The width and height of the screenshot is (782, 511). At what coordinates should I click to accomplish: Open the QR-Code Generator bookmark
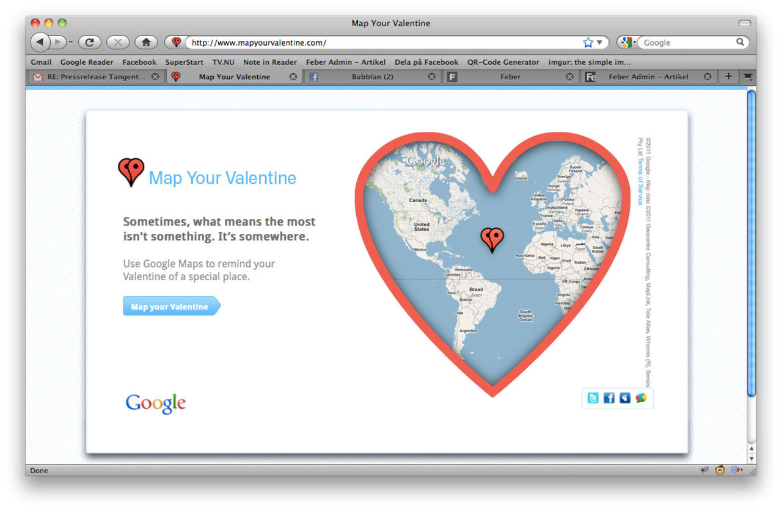tap(502, 62)
